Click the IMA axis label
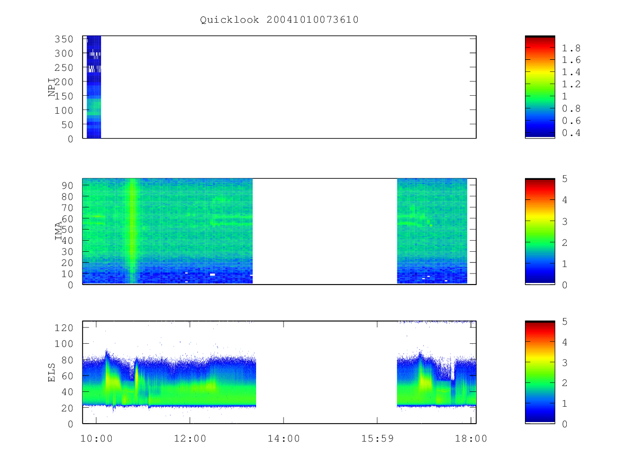Screen dimensions: 635x476 [59, 231]
